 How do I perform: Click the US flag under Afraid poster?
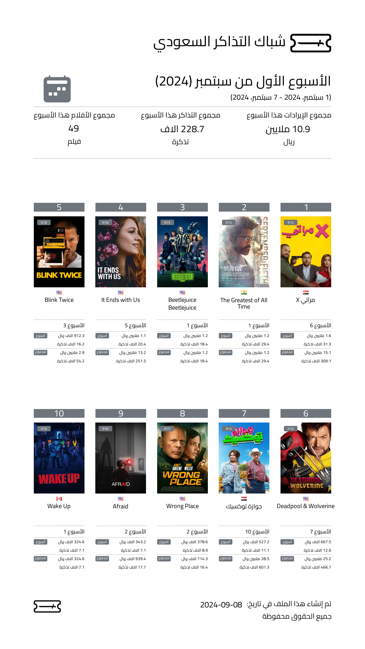click(x=121, y=499)
